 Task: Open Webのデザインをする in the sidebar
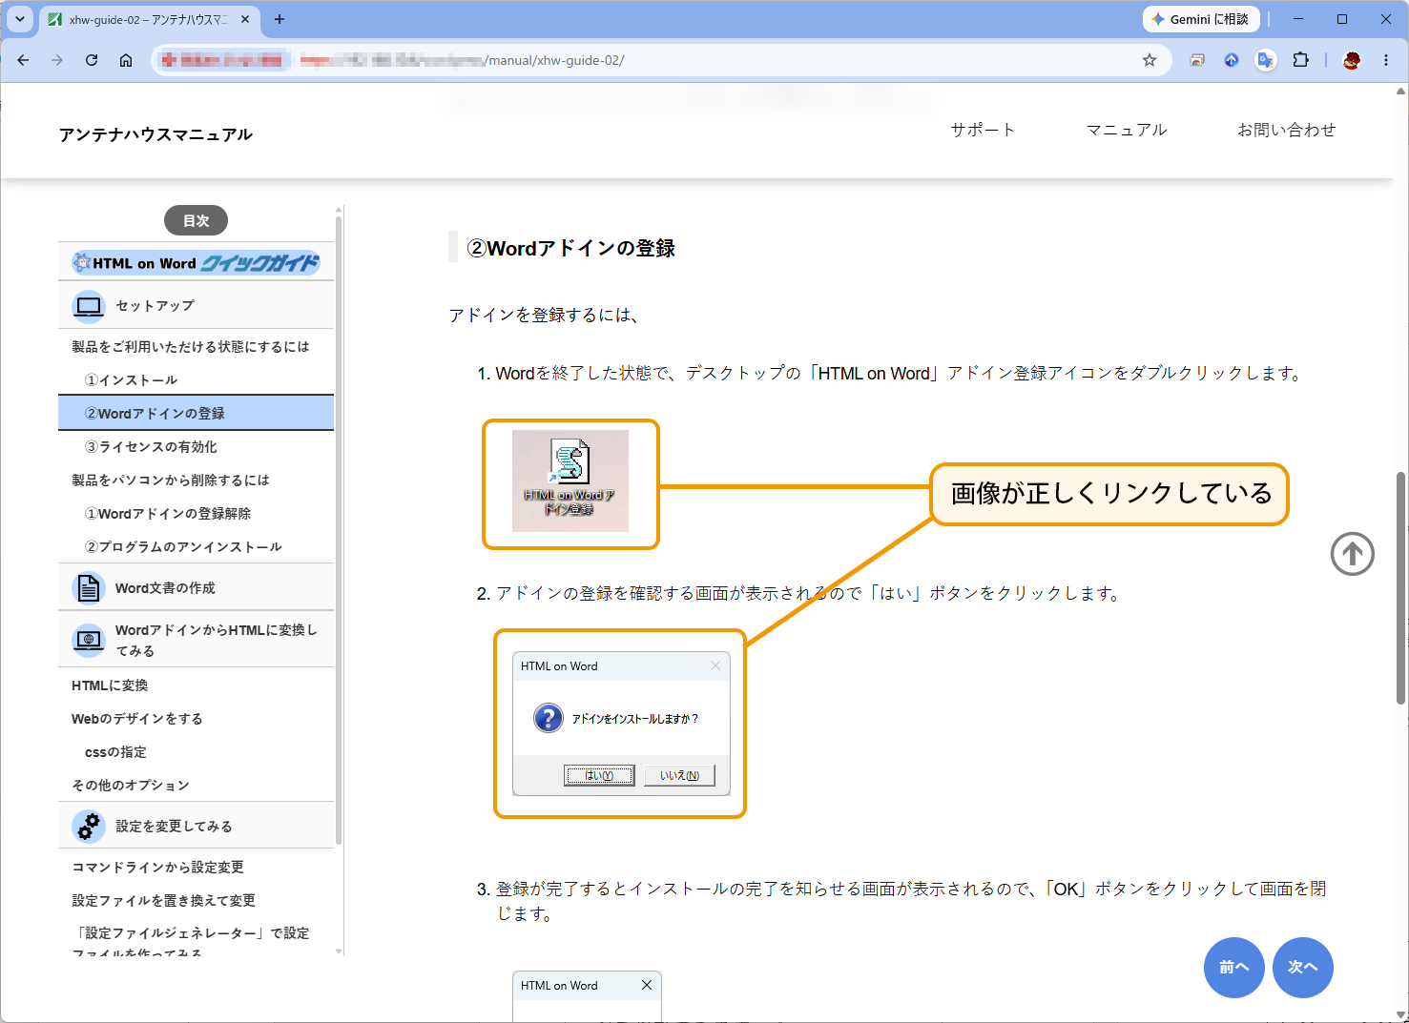click(x=137, y=719)
